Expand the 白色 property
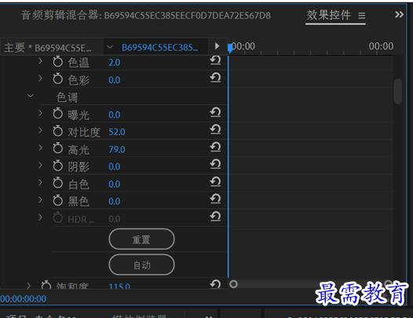 click(x=40, y=183)
